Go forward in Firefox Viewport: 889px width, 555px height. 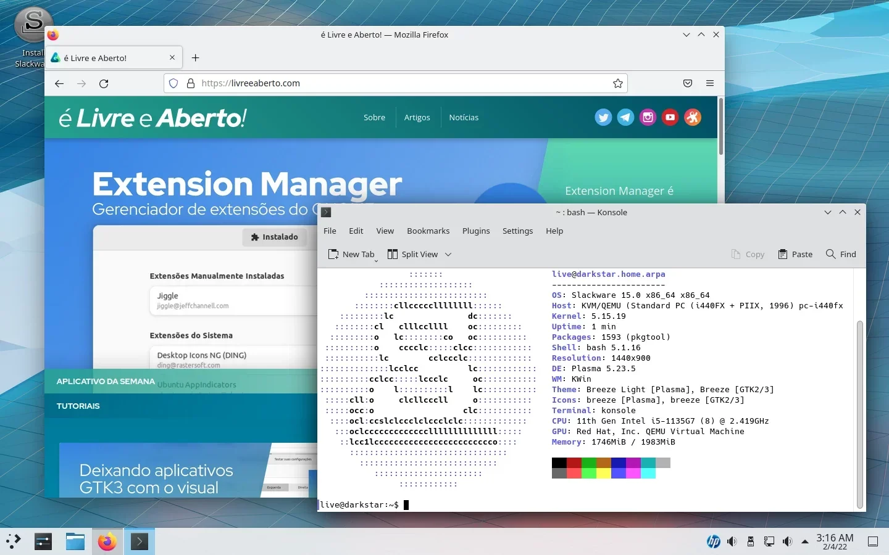pyautogui.click(x=81, y=83)
